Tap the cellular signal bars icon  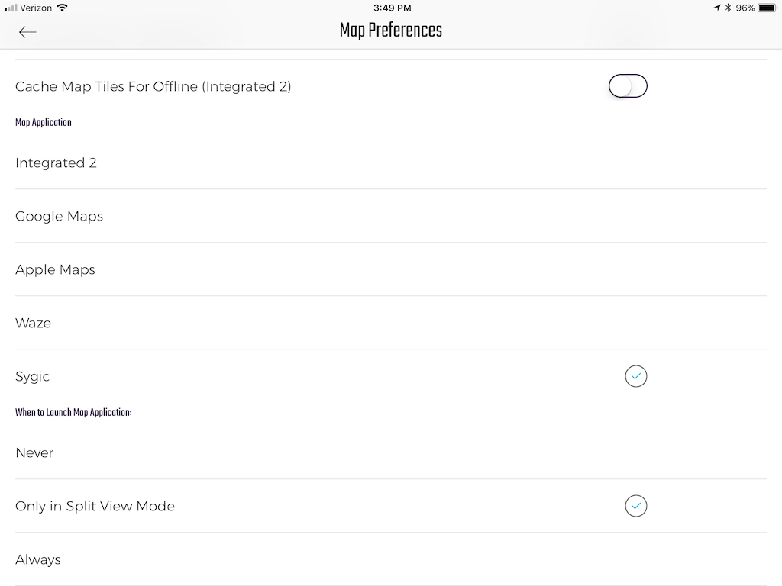(11, 8)
